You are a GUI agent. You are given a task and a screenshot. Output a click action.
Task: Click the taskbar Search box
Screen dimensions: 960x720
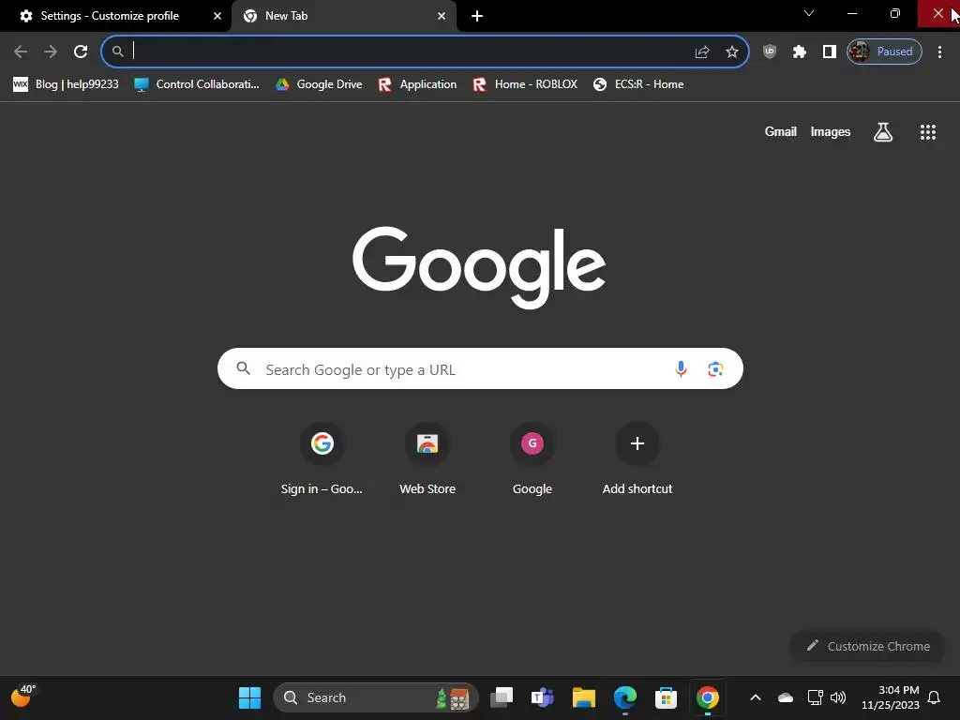(375, 697)
